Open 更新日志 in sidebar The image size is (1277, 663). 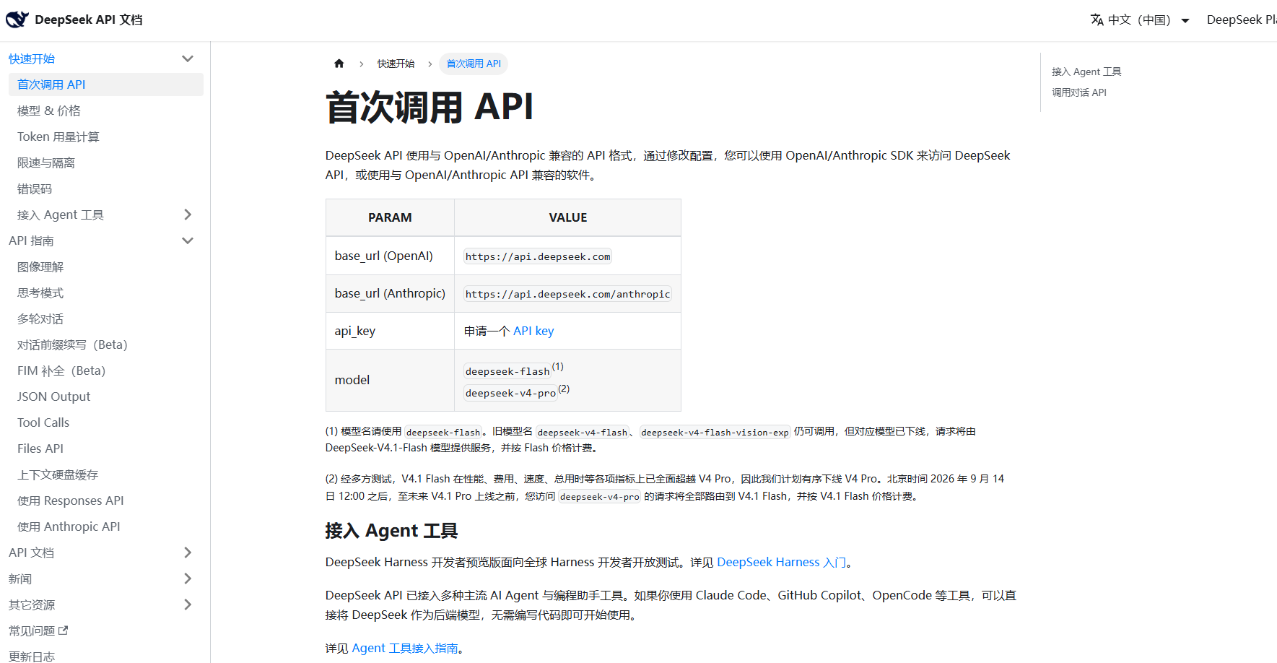(32, 656)
